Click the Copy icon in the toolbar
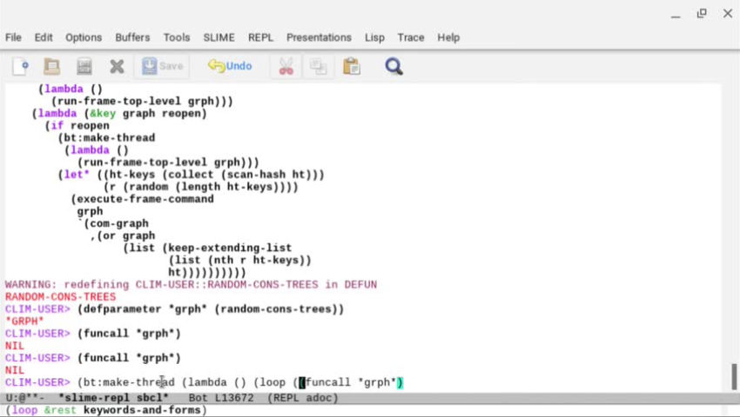The height and width of the screenshot is (417, 740). tap(318, 66)
